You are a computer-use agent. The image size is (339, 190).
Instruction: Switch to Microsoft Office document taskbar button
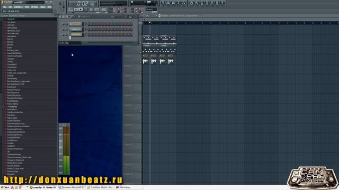[72, 187]
